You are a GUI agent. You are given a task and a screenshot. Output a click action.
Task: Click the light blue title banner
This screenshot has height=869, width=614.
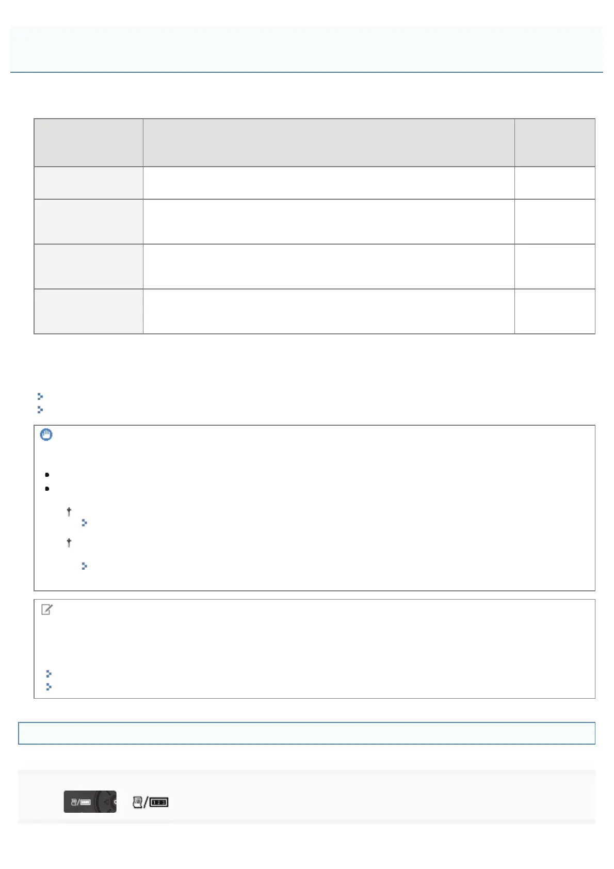click(306, 49)
